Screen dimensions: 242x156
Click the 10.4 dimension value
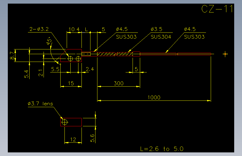(x=74, y=29)
